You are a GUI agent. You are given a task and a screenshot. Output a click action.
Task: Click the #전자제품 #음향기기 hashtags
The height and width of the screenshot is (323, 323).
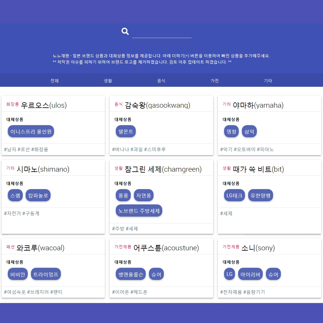(x=242, y=292)
